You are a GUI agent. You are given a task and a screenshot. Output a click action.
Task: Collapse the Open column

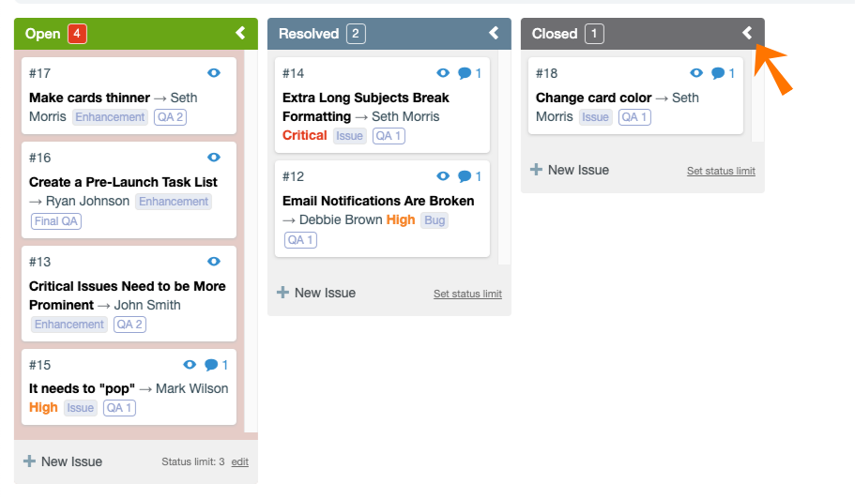click(x=240, y=33)
